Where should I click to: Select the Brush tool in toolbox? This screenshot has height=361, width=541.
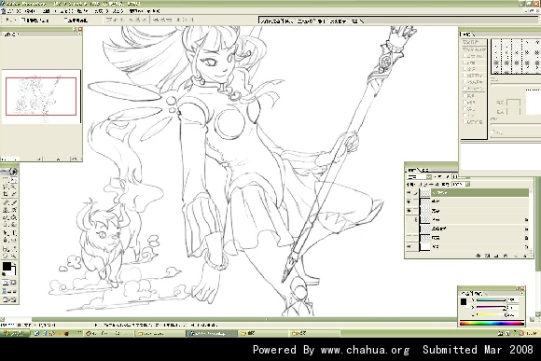14,202
